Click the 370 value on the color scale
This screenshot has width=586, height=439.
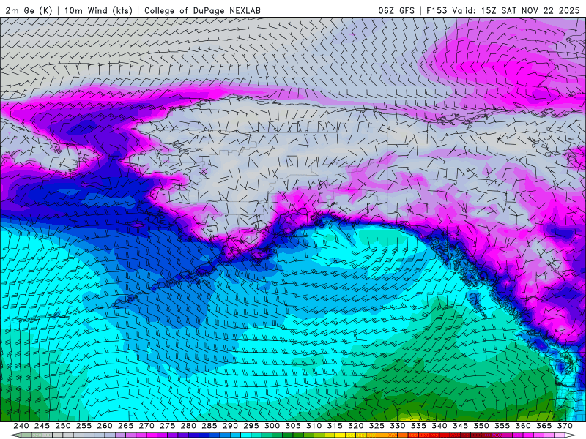pyautogui.click(x=565, y=426)
